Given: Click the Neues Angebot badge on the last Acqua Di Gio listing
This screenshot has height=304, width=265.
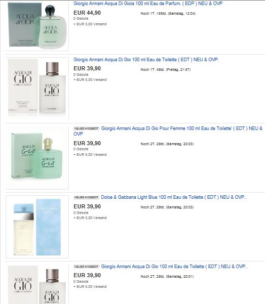Looking at the screenshot, I should tap(86, 267).
